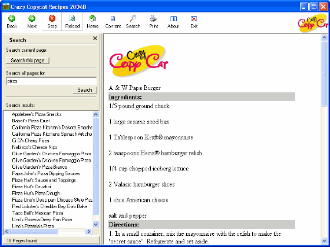Click the Search magnifier toolbar icon
This screenshot has width=330, height=247.
coord(133,22)
